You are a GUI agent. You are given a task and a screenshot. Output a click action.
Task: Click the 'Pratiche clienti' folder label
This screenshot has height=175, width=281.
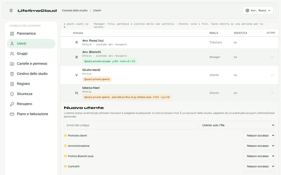pyautogui.click(x=77, y=136)
